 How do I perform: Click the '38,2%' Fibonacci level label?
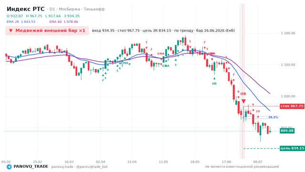(273, 117)
